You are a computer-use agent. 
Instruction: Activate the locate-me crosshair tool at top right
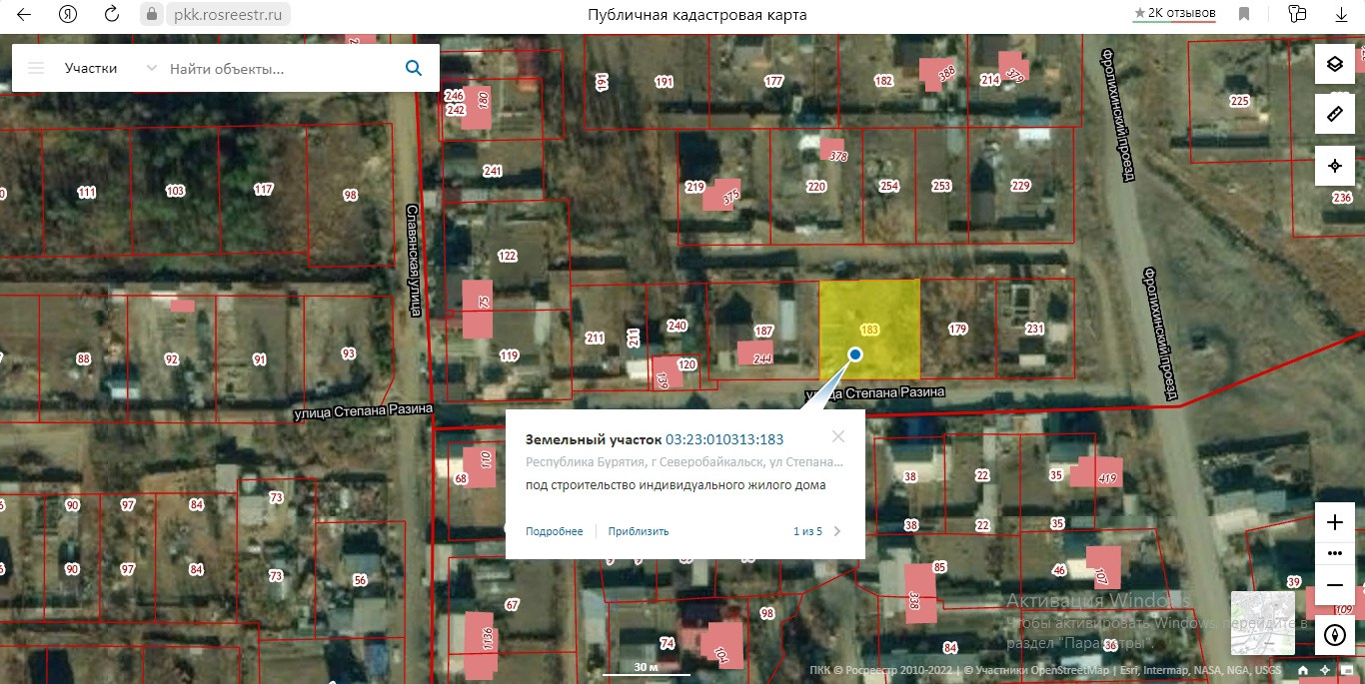click(x=1334, y=165)
